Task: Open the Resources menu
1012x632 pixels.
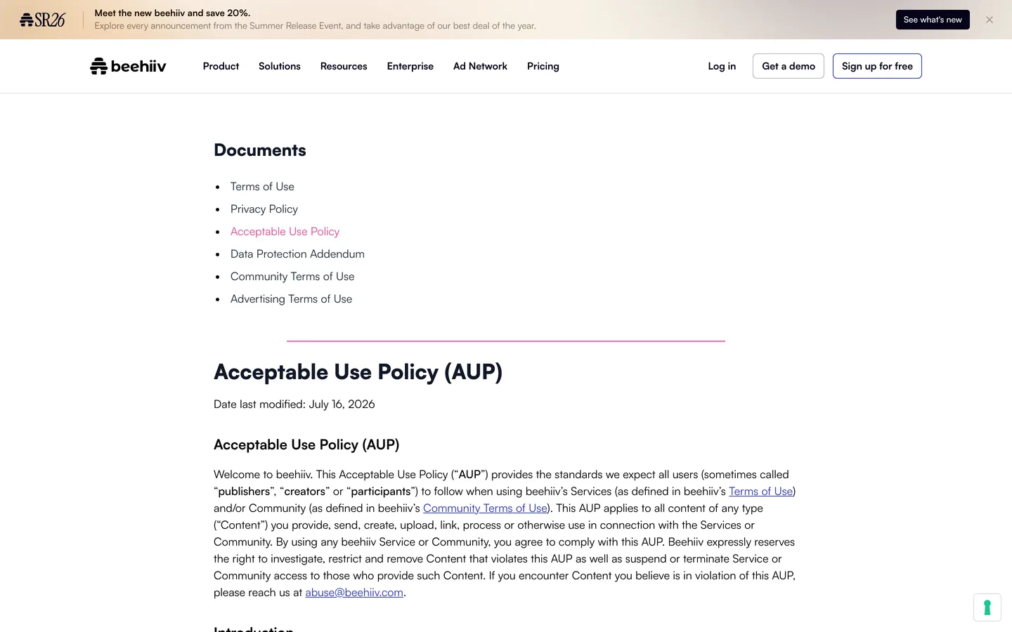Action: 344,66
